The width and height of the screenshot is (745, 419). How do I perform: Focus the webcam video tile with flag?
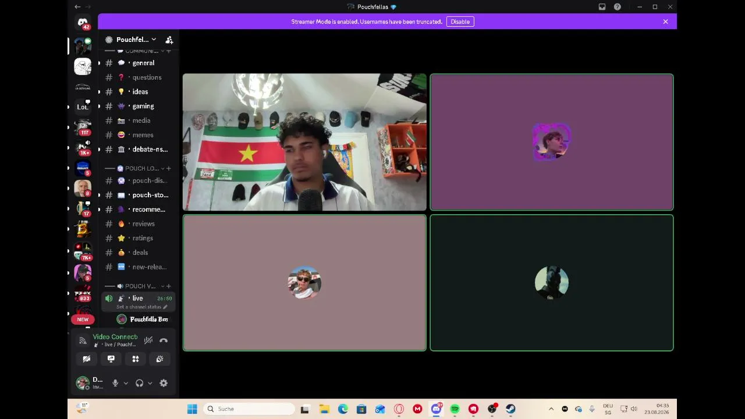(304, 142)
